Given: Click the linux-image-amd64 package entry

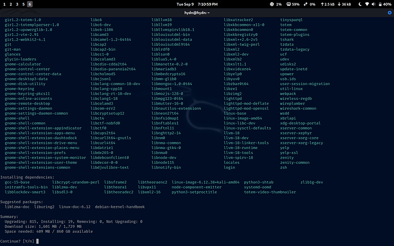Looking at the screenshot, I should click(243, 118).
